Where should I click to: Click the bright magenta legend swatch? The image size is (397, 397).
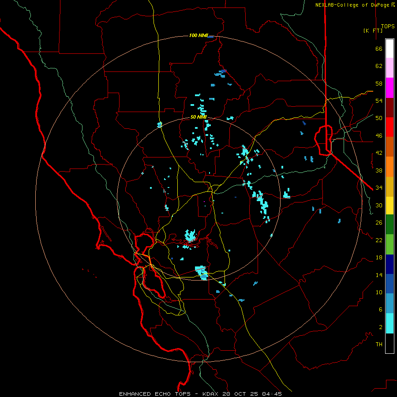click(390, 88)
